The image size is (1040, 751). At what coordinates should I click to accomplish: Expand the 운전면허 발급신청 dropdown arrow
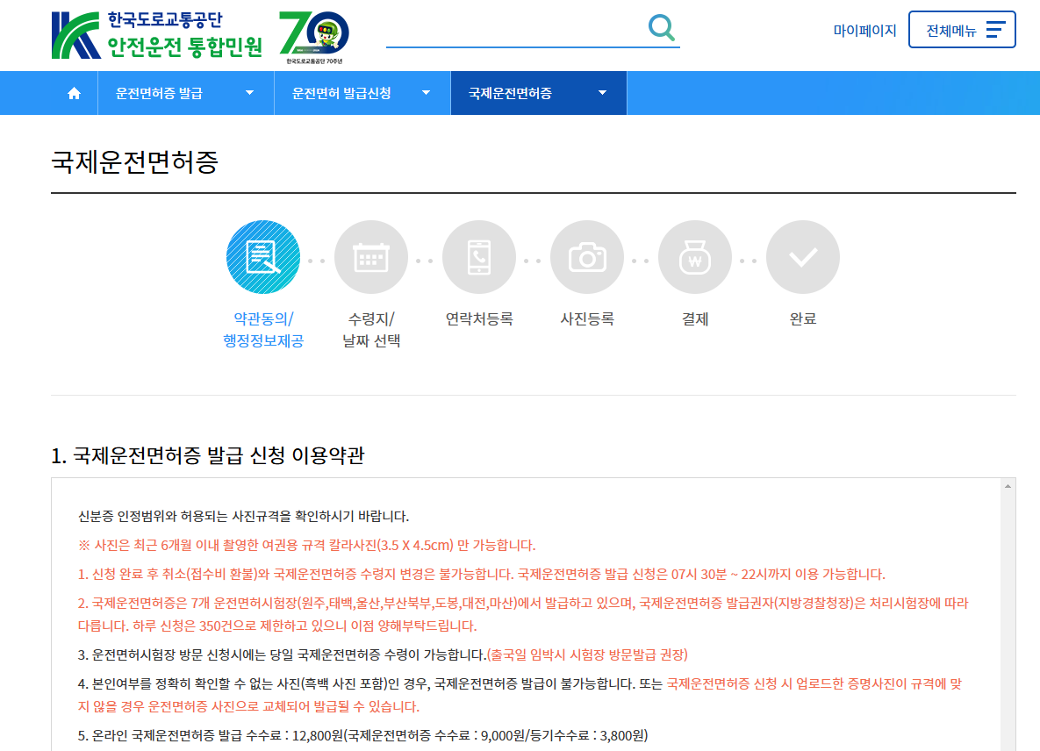(427, 94)
